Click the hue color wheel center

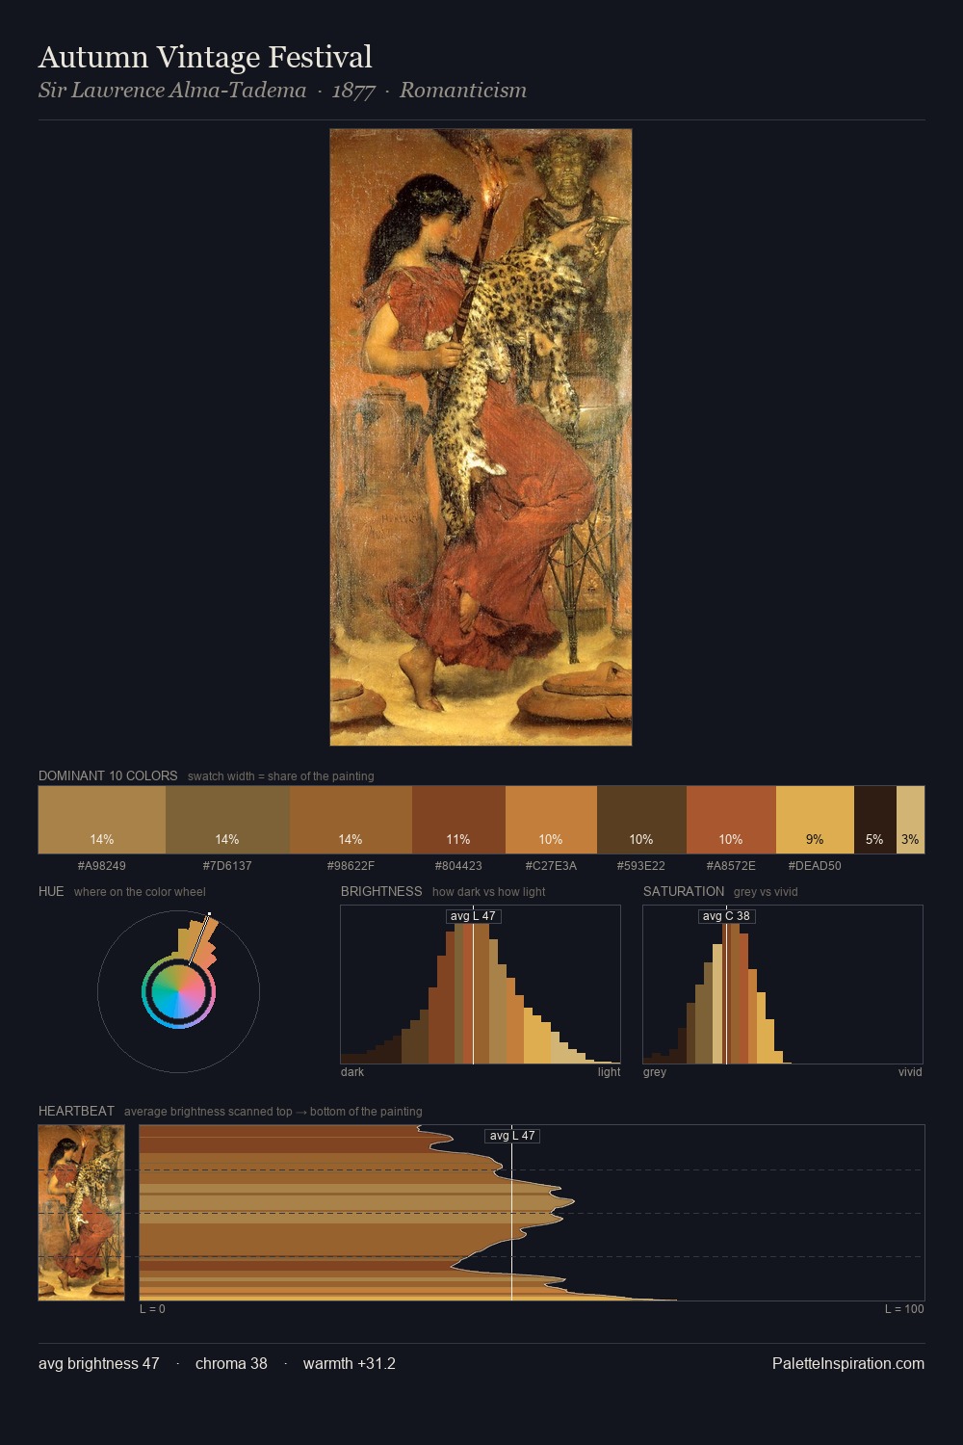(178, 992)
